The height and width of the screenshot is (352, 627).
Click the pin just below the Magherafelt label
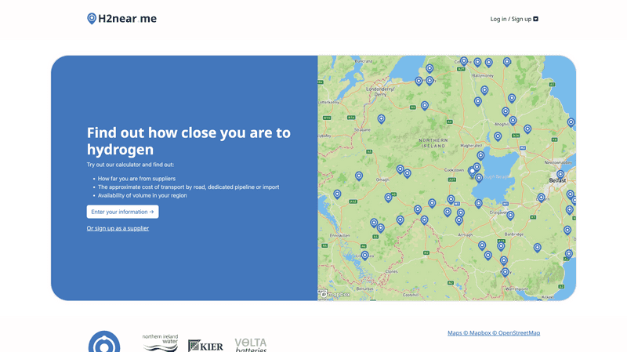pos(480,155)
